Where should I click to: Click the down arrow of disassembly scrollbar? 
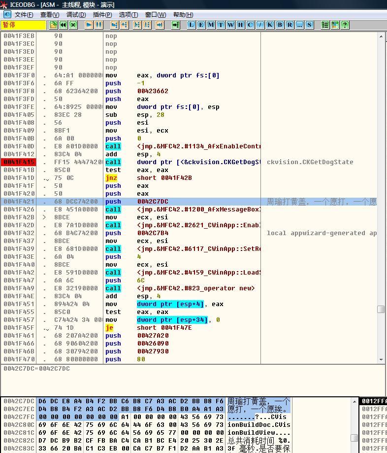click(381, 360)
